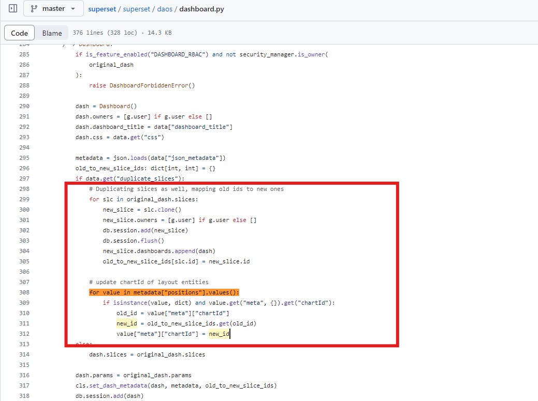Click the raise DashboardForbiddenError() statement
The height and width of the screenshot is (401, 538).
[142, 85]
